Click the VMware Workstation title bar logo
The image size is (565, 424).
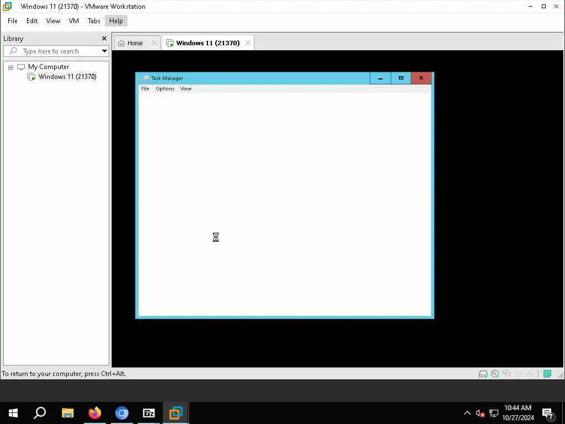click(7, 7)
